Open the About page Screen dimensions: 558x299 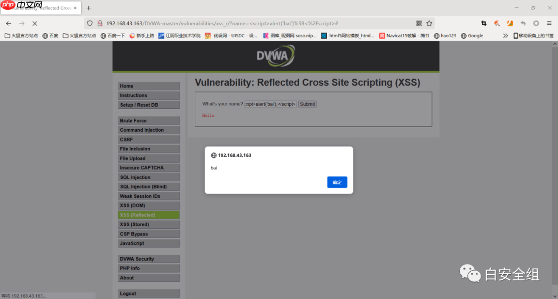(x=149, y=278)
